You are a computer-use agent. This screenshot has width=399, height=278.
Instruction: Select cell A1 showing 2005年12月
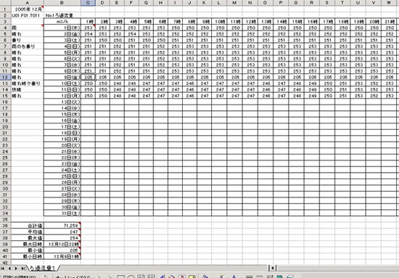click(x=28, y=9)
